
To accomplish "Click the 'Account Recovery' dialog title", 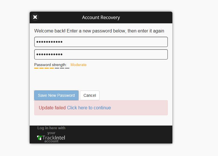I will pyautogui.click(x=101, y=17).
